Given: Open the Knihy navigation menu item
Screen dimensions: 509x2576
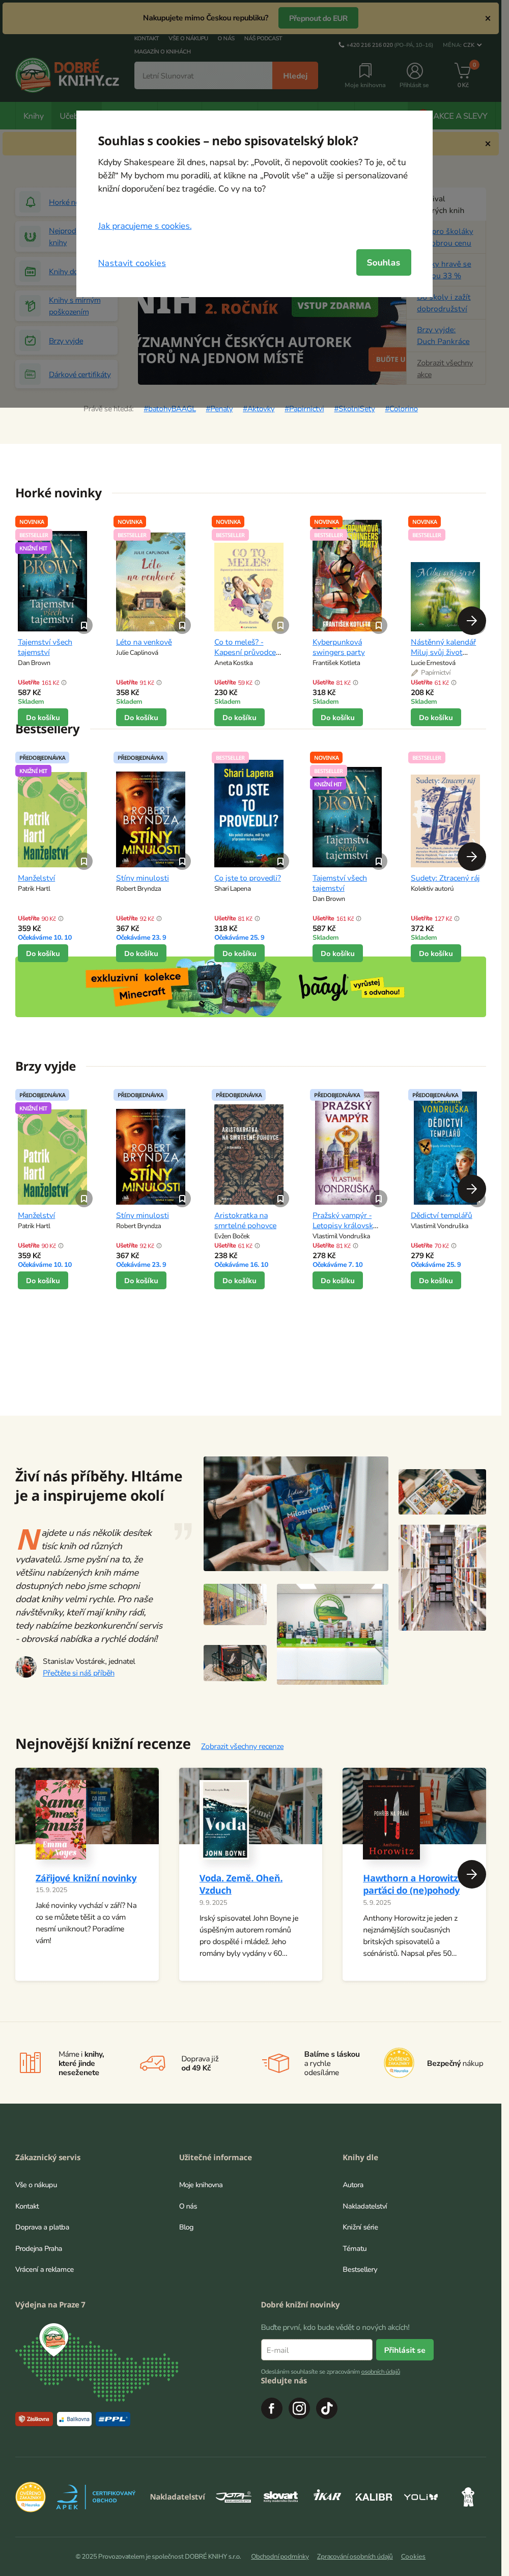Looking at the screenshot, I should point(34,116).
